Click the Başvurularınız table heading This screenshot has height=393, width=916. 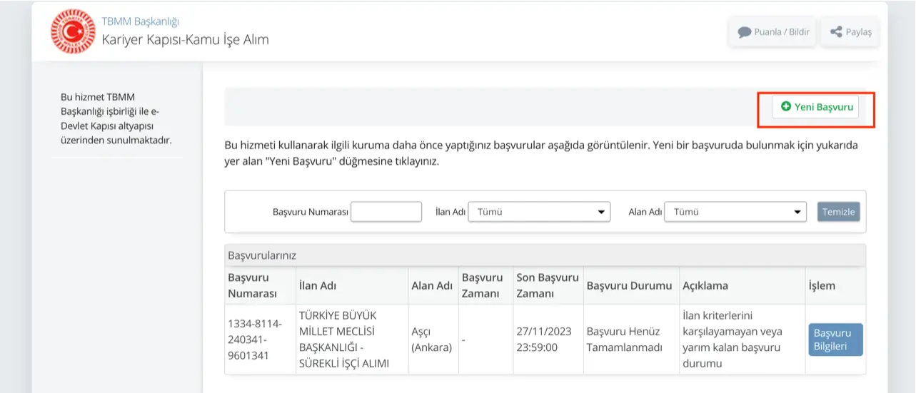pos(261,255)
